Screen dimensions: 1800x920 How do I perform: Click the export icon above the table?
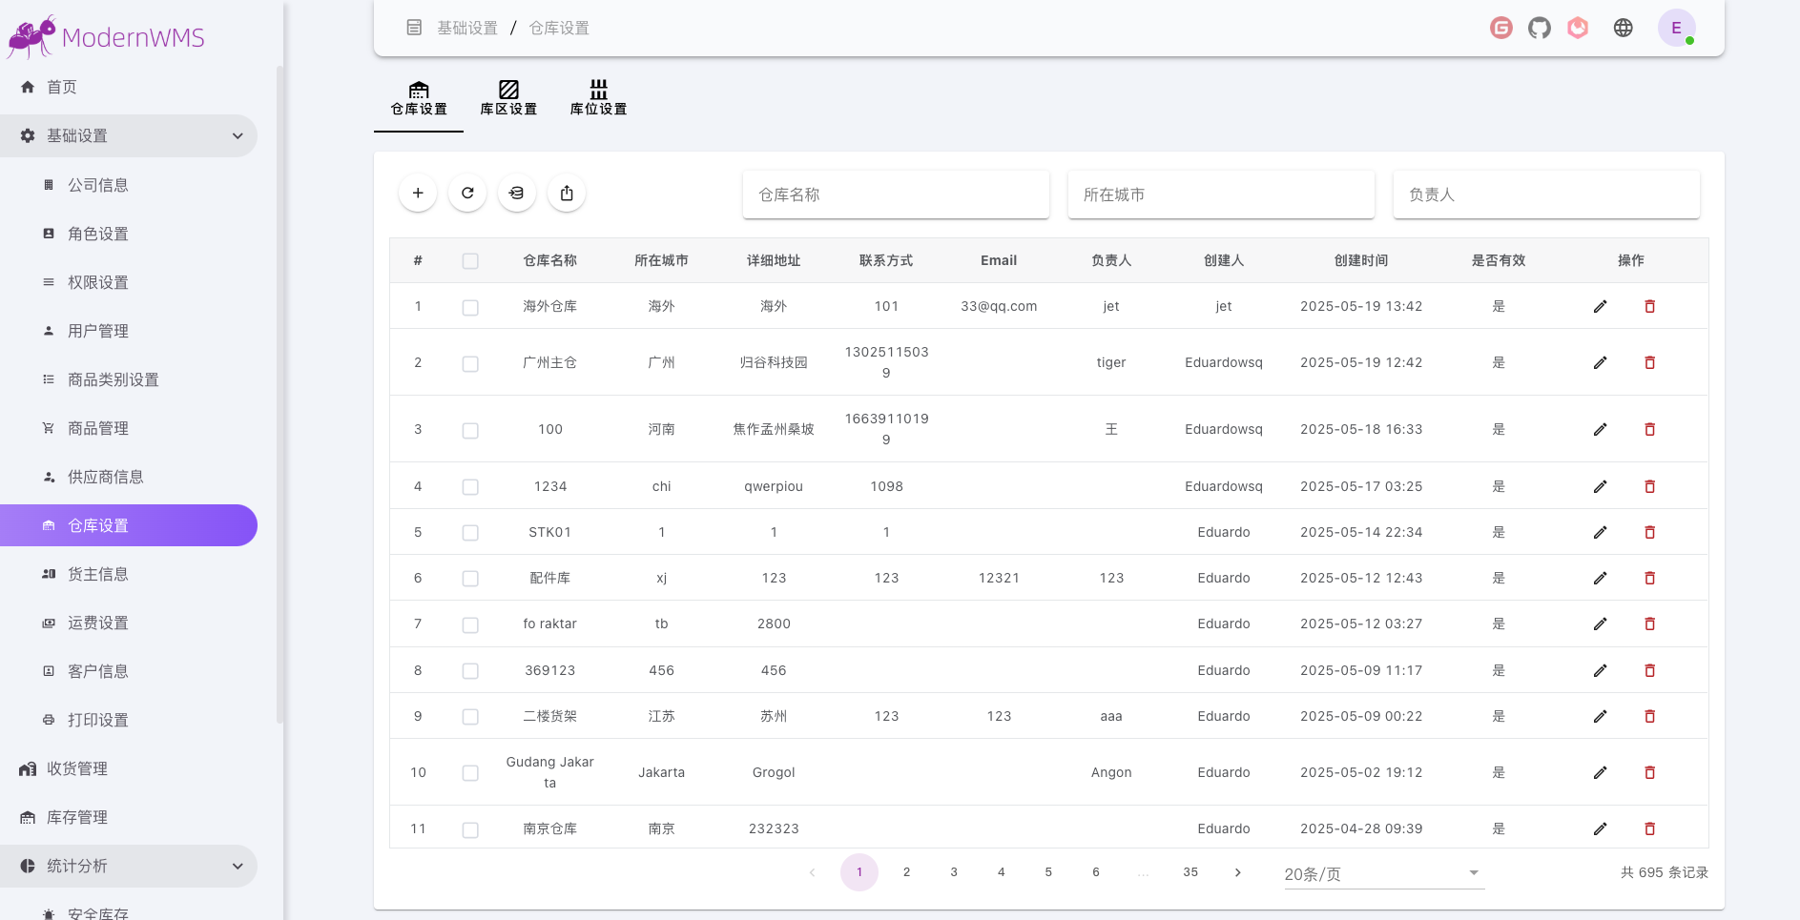(x=567, y=192)
